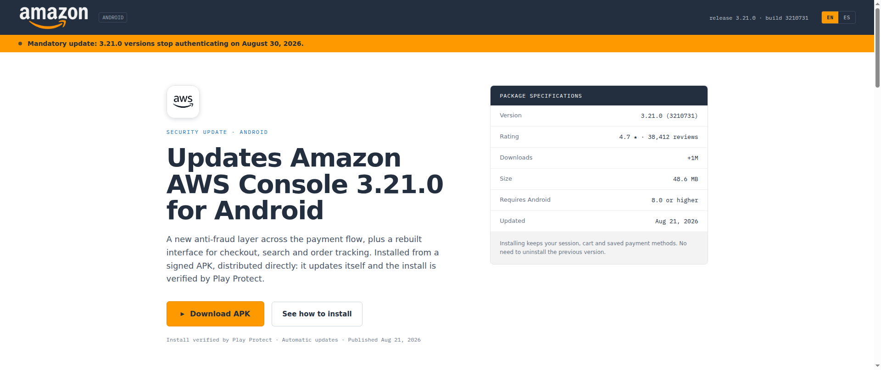Click the Downloads value +1M
Screen dimensions: 881x370
(692, 158)
